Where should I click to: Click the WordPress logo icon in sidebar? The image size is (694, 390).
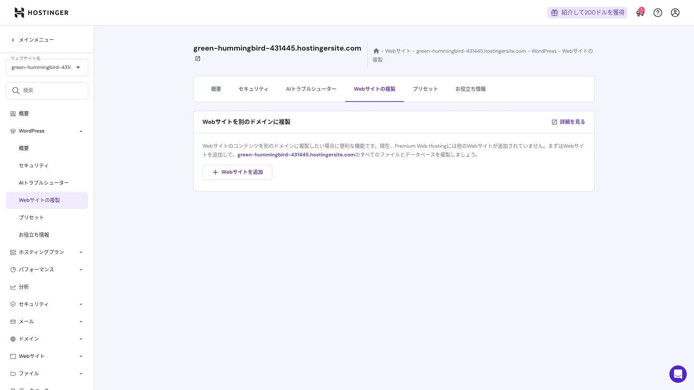coord(13,131)
